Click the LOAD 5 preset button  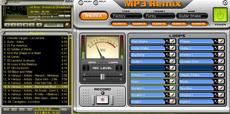[x=199, y=24]
